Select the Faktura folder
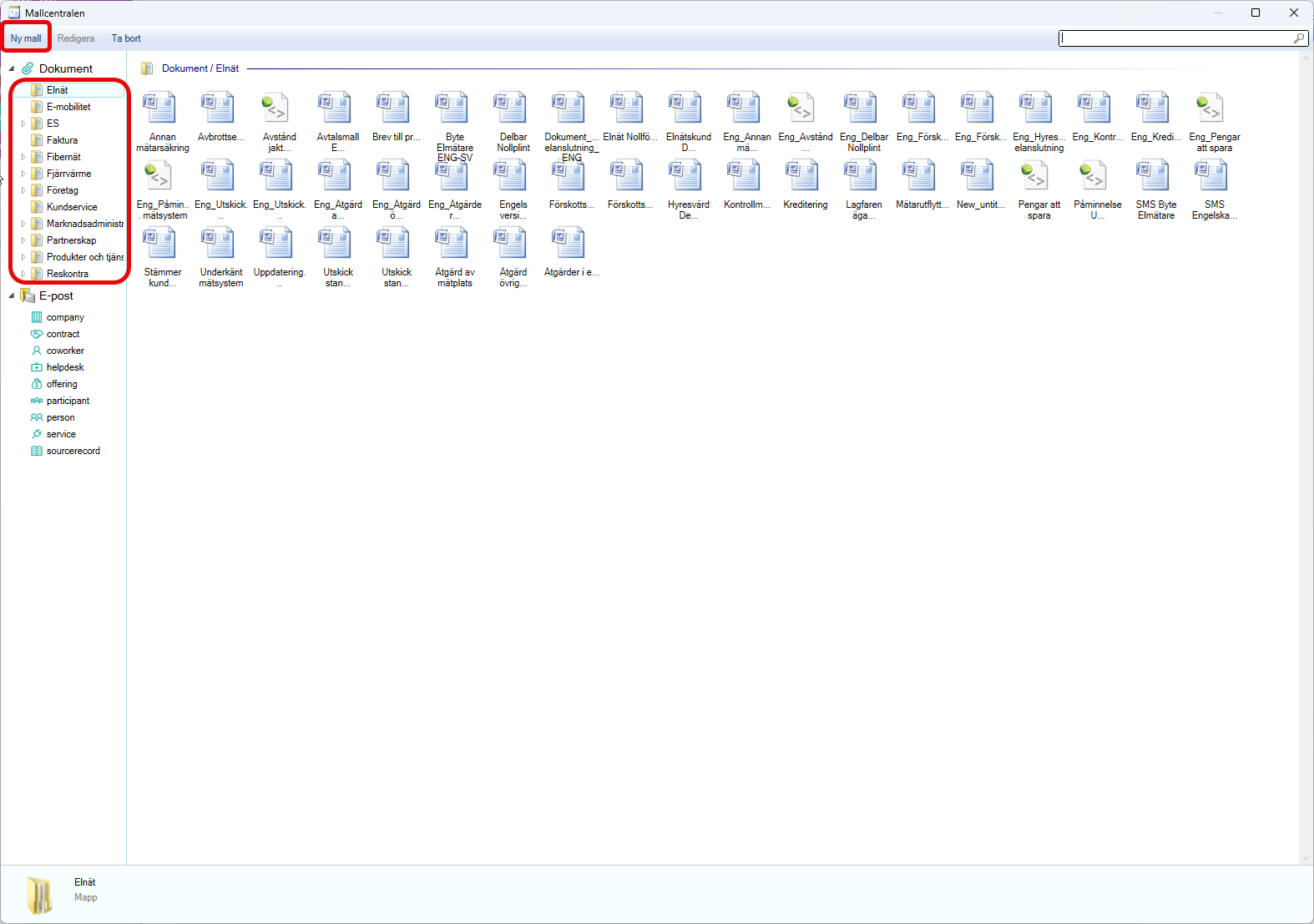This screenshot has height=924, width=1314. coord(62,140)
